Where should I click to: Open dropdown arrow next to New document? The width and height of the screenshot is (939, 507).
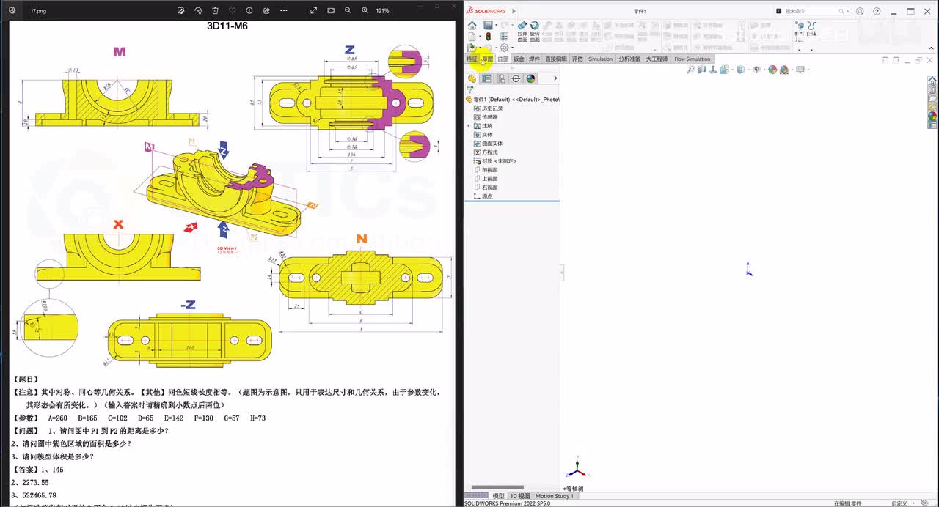pos(481,36)
